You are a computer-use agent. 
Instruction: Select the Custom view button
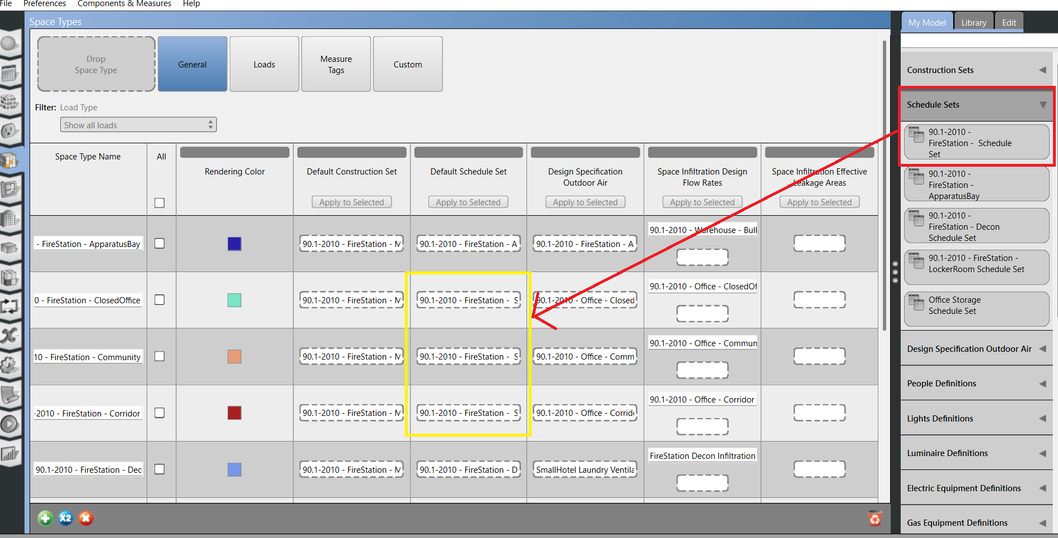coord(408,64)
